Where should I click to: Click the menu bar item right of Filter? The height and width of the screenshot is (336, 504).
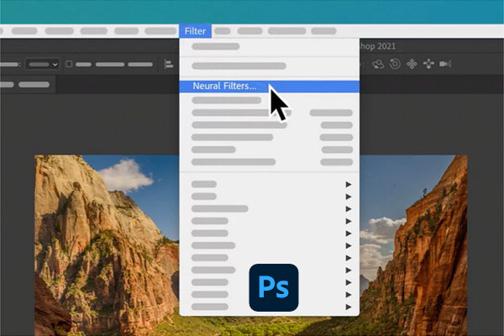click(223, 31)
